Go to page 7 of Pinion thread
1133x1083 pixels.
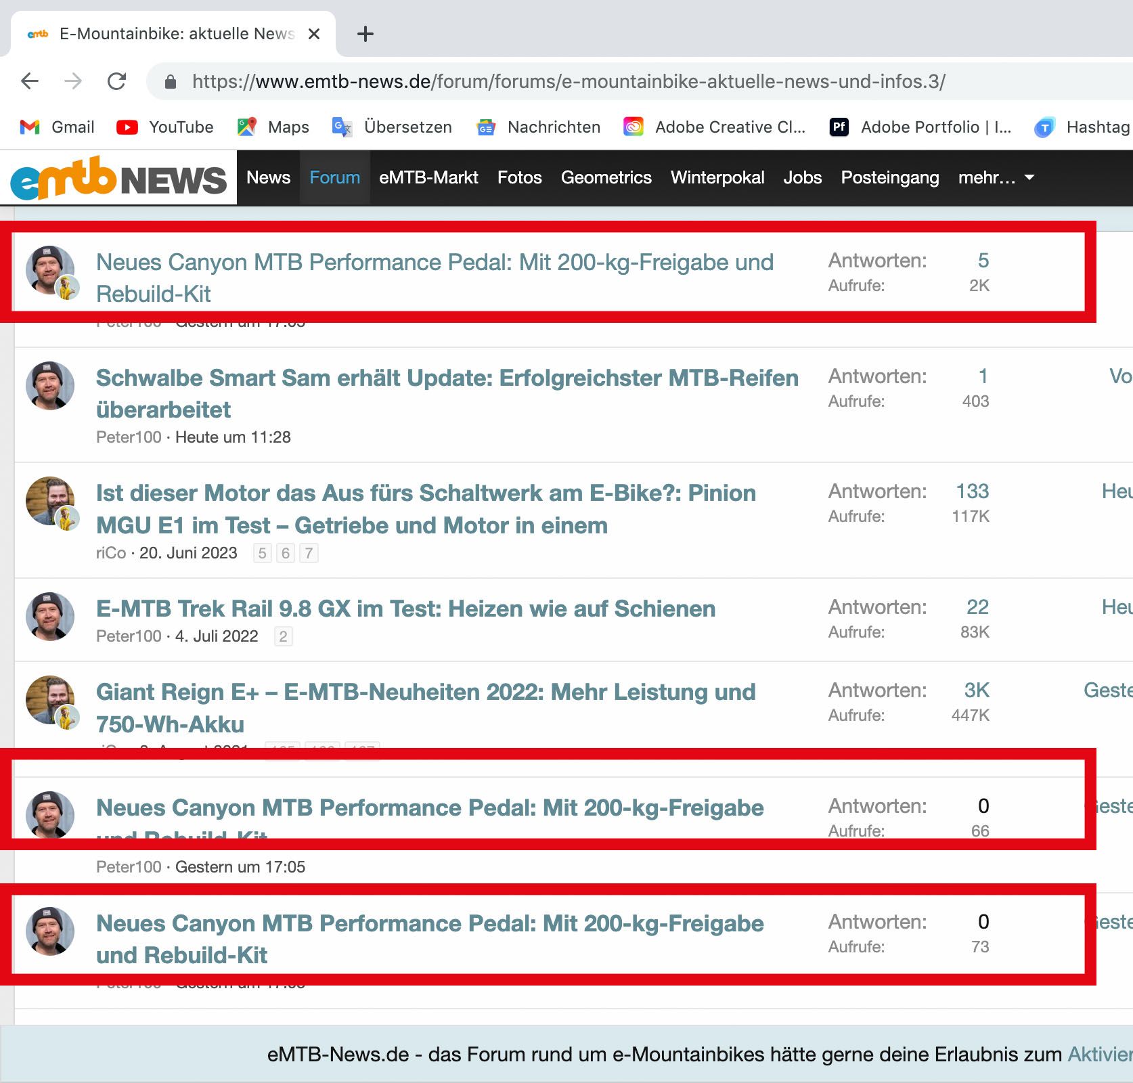309,554
